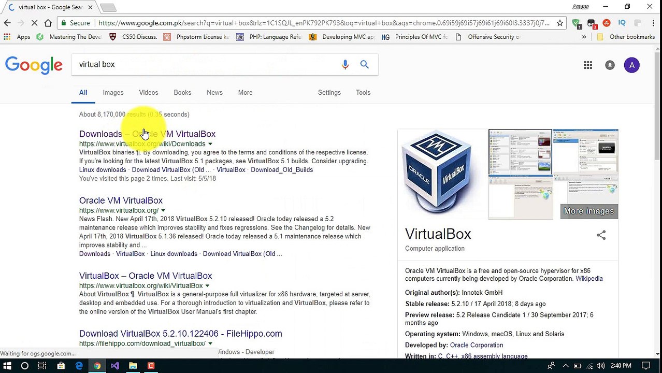Viewport: 662px width, 373px height.
Task: Share the VirtualBox knowledge panel
Action: [x=601, y=235]
